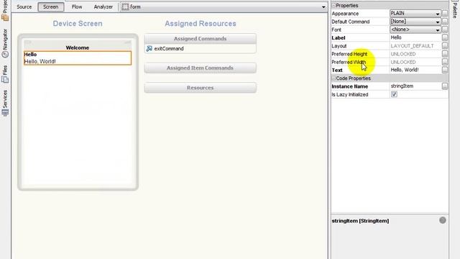Switch to the Source view tab
Image resolution: width=460 pixels, height=259 pixels.
24,6
